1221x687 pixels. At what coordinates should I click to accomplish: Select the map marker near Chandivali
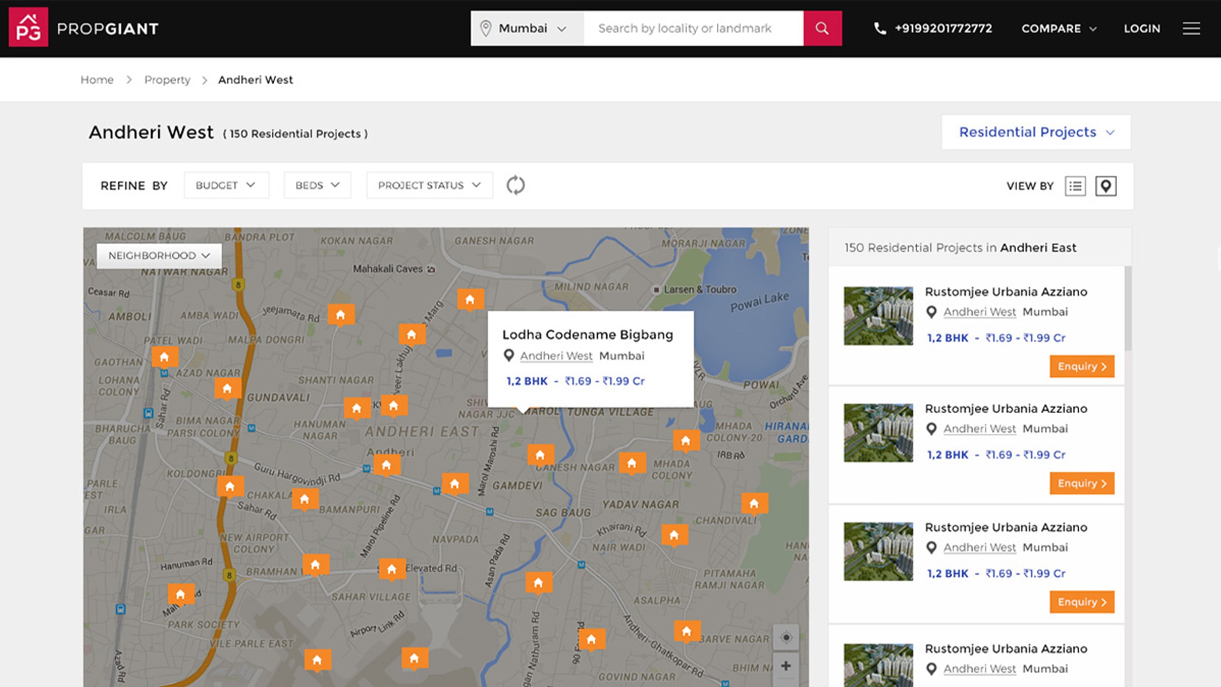click(x=754, y=504)
